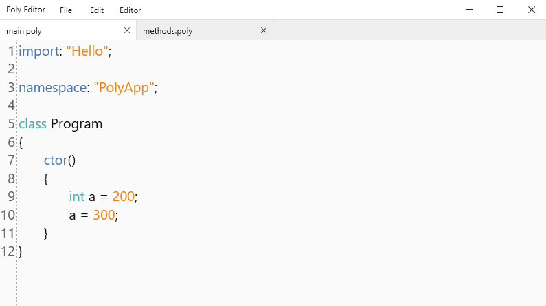Click the int keyword on line 9

tap(77, 197)
